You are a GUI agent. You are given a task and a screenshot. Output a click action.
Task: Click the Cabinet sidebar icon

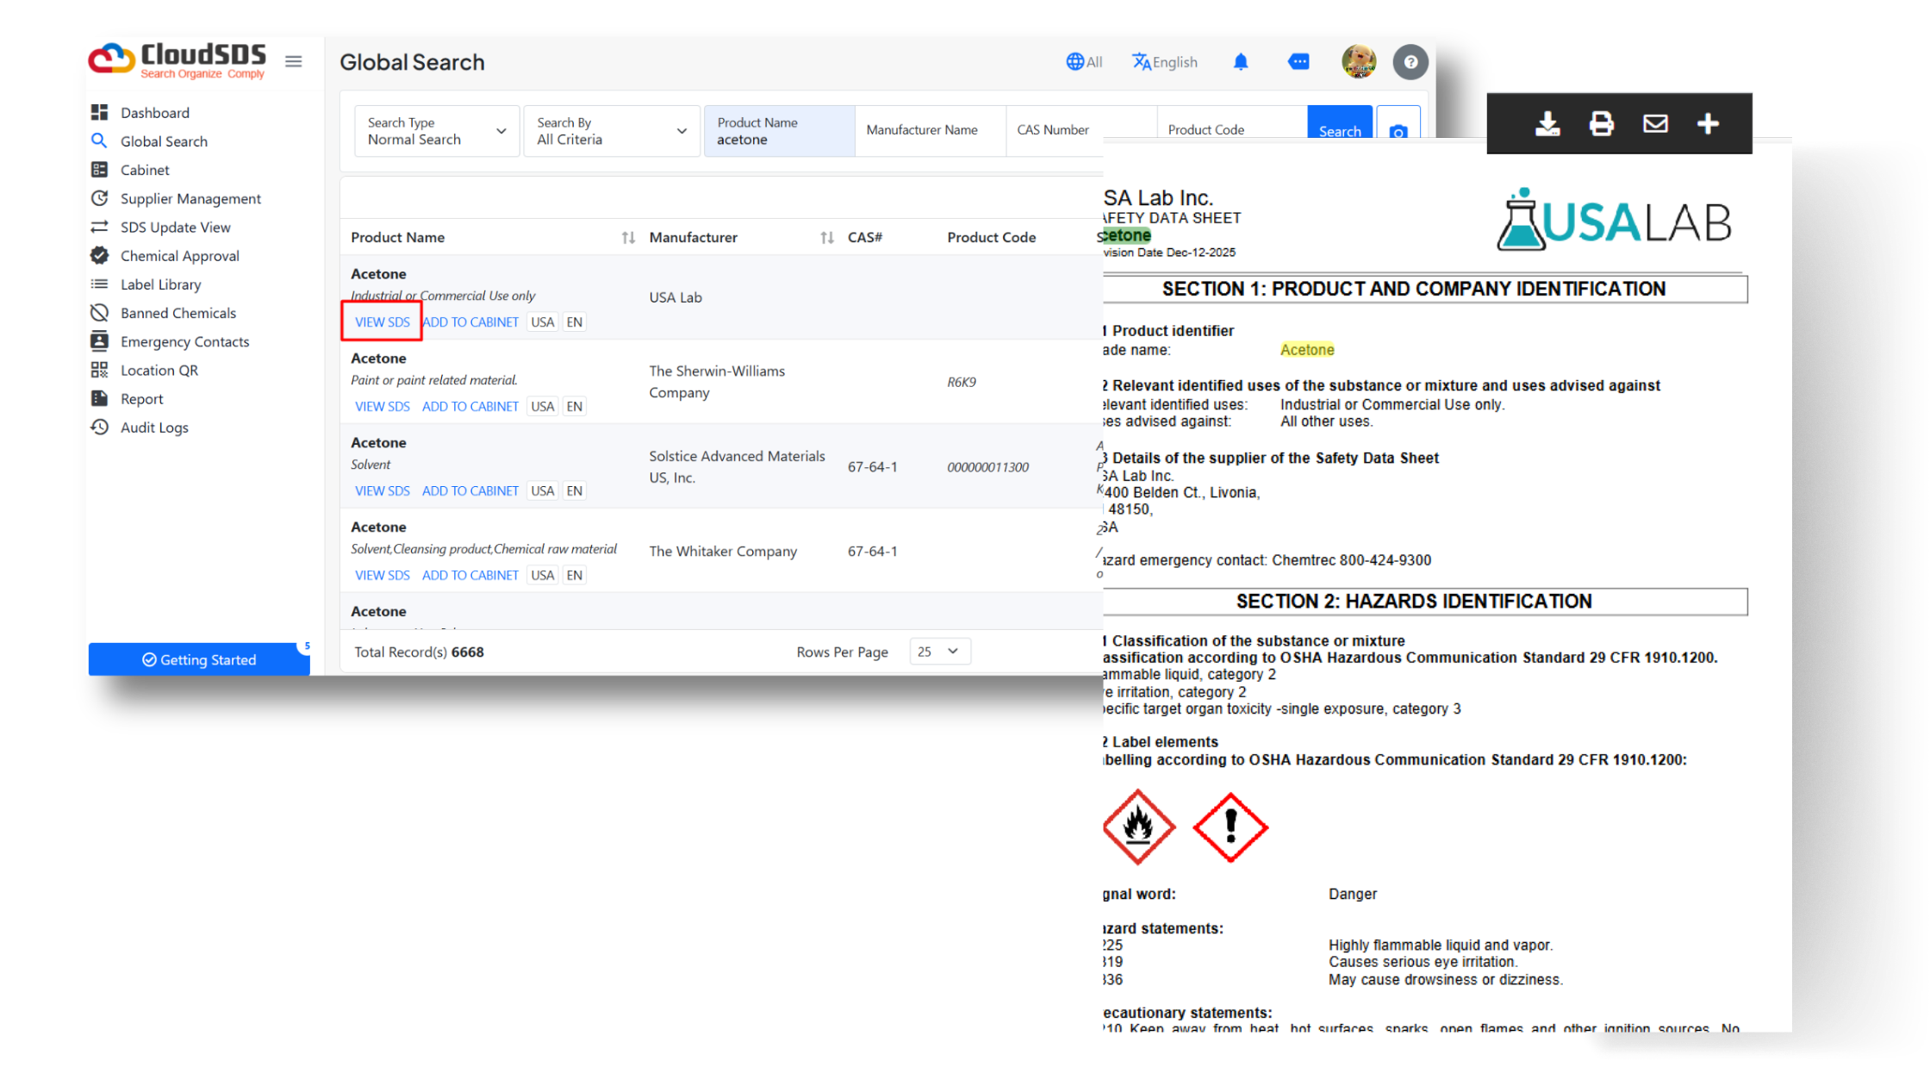[100, 169]
